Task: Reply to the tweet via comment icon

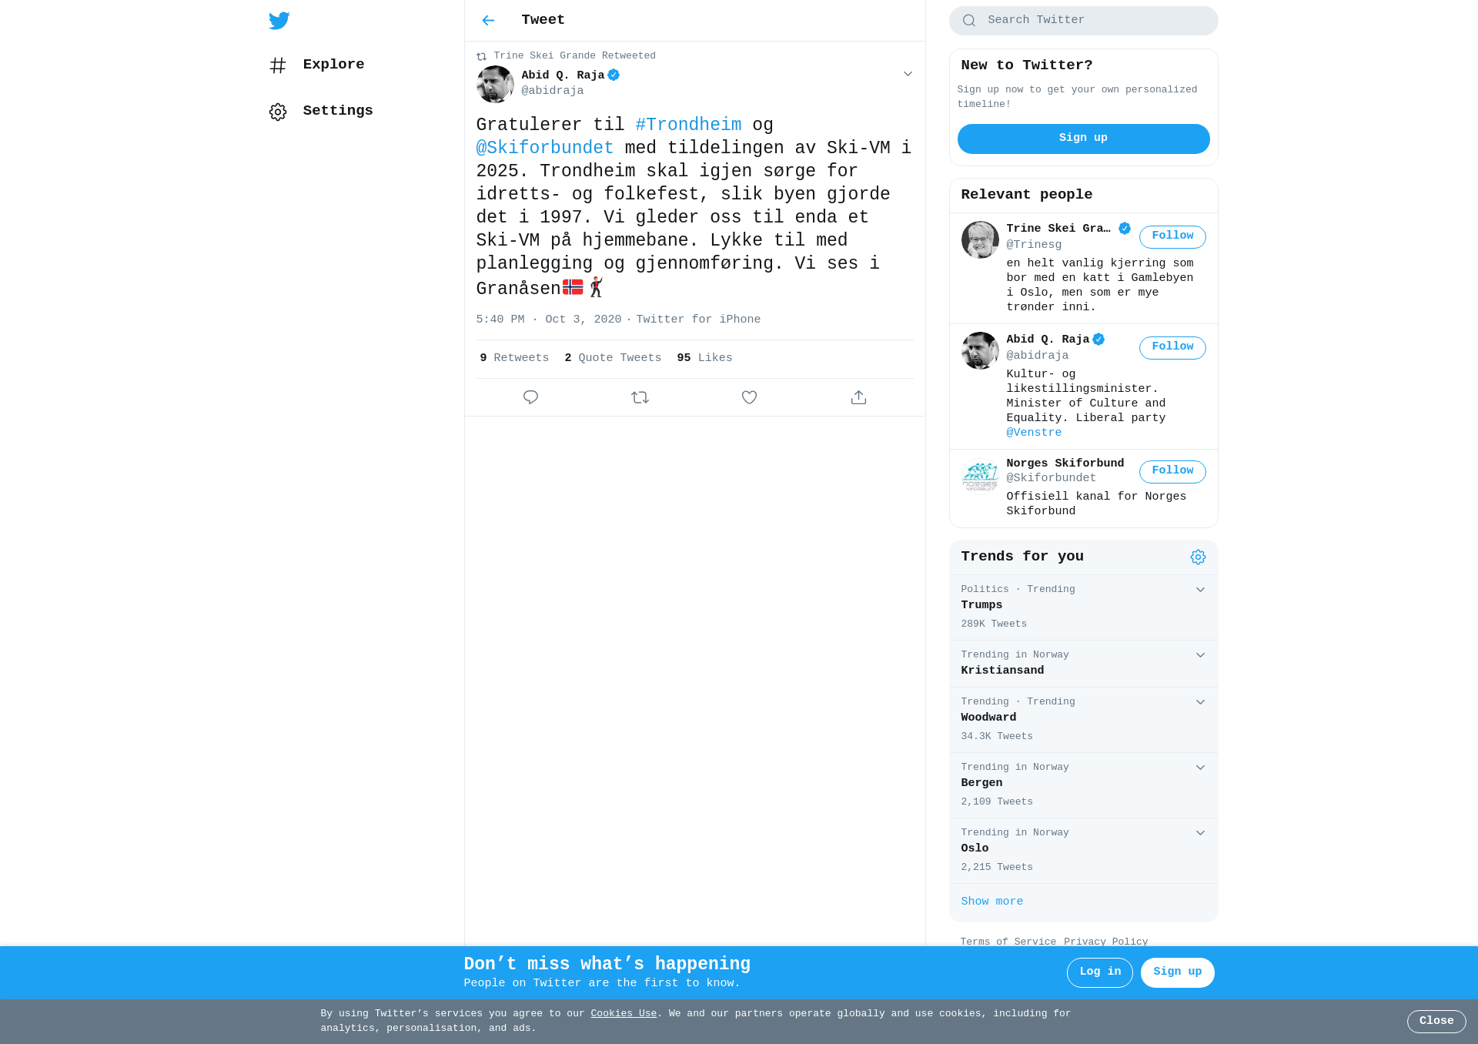Action: point(530,397)
